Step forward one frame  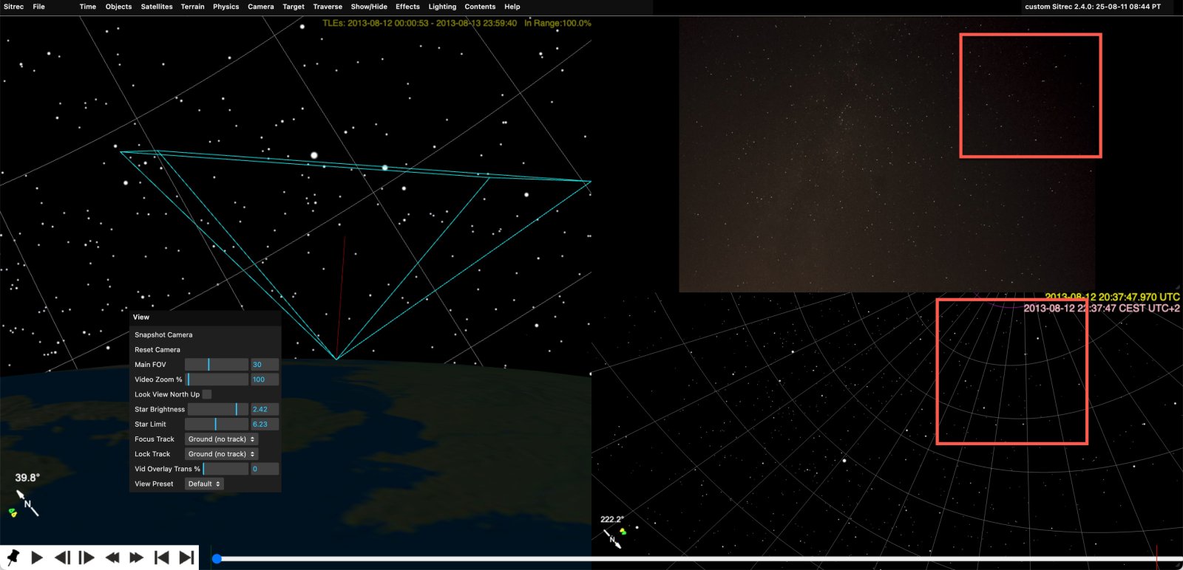tap(87, 557)
